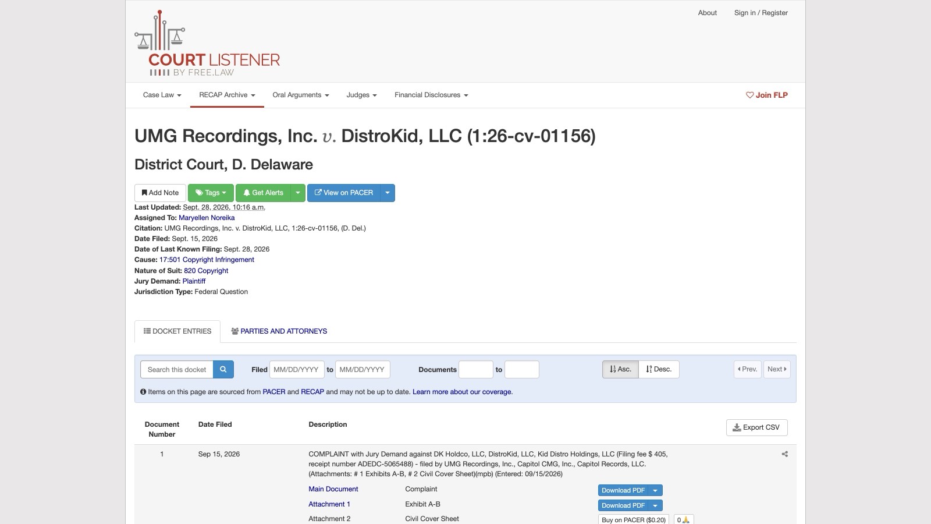Viewport: 931px width, 524px height.
Task: Expand Download PDF caret for Exhibit A-B
Action: pyautogui.click(x=655, y=505)
